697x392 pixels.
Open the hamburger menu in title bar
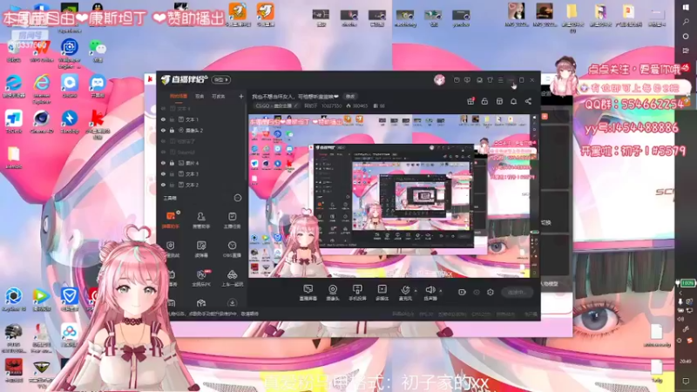500,80
